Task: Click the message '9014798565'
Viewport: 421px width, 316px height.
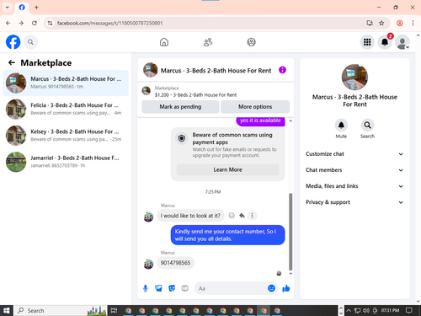Action: click(x=175, y=263)
